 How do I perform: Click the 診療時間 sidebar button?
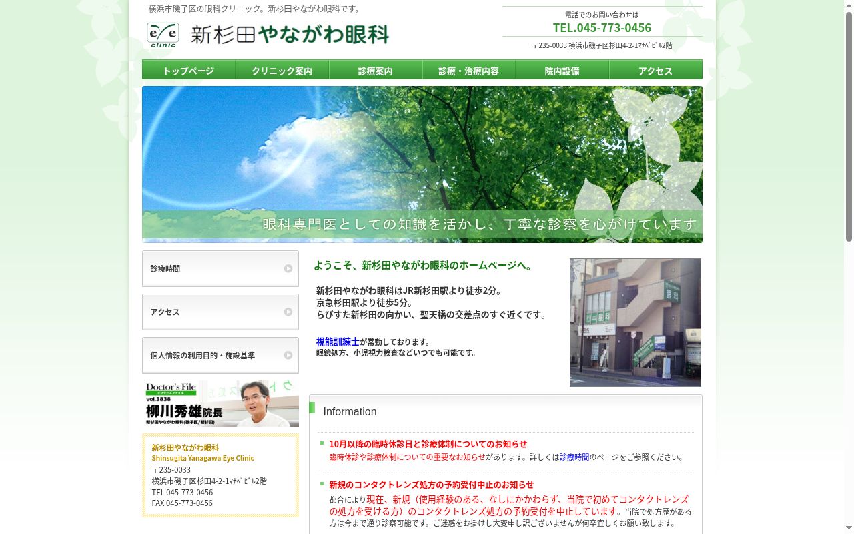(x=220, y=268)
